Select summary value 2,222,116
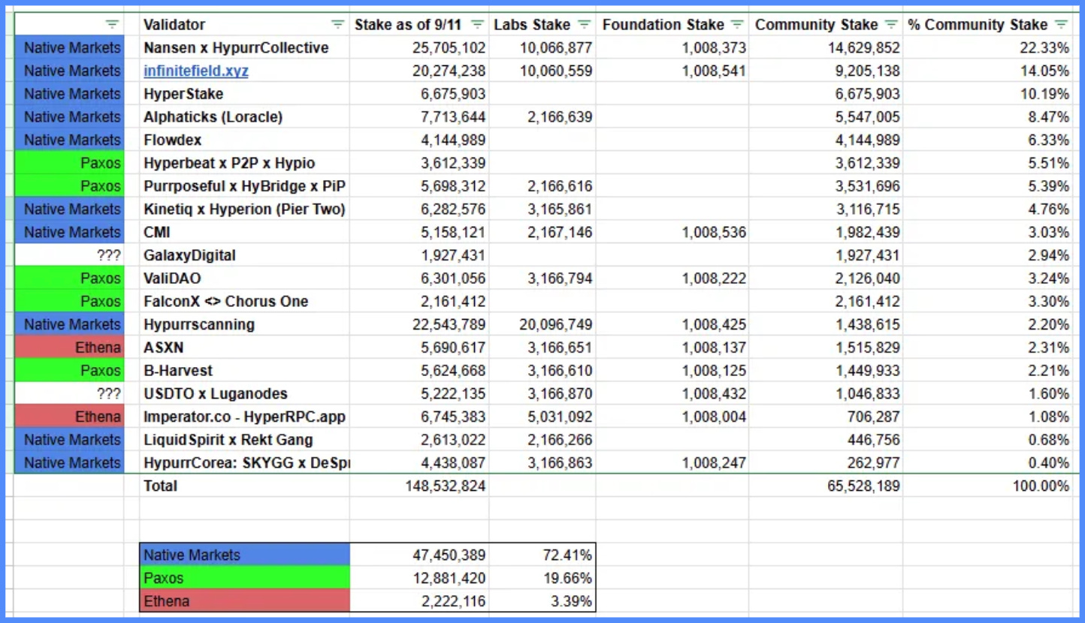 (x=419, y=601)
